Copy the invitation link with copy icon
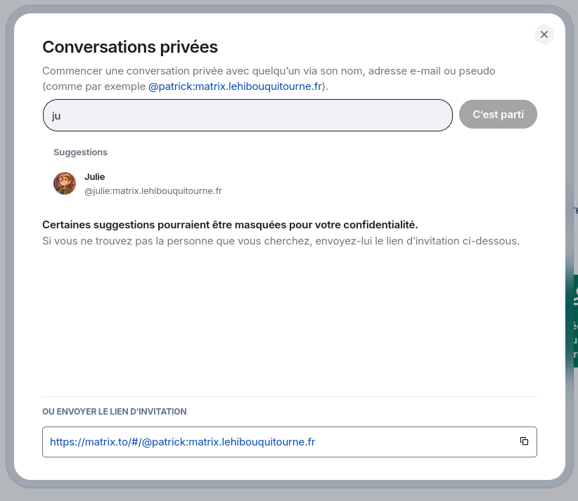This screenshot has height=501, width=578. [x=524, y=441]
